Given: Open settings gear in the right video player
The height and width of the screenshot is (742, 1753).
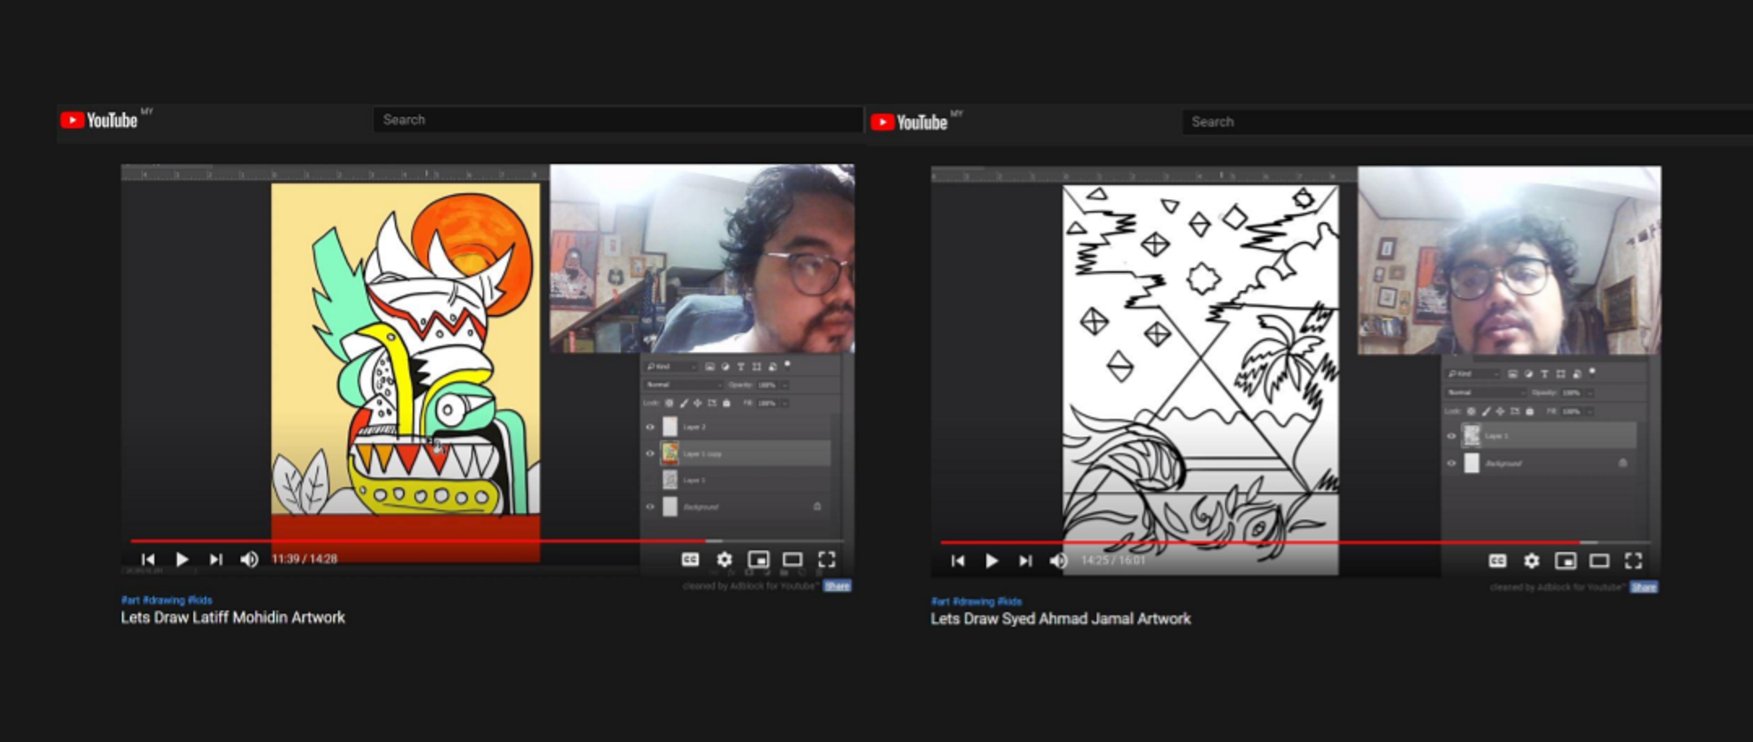Looking at the screenshot, I should [x=1531, y=561].
